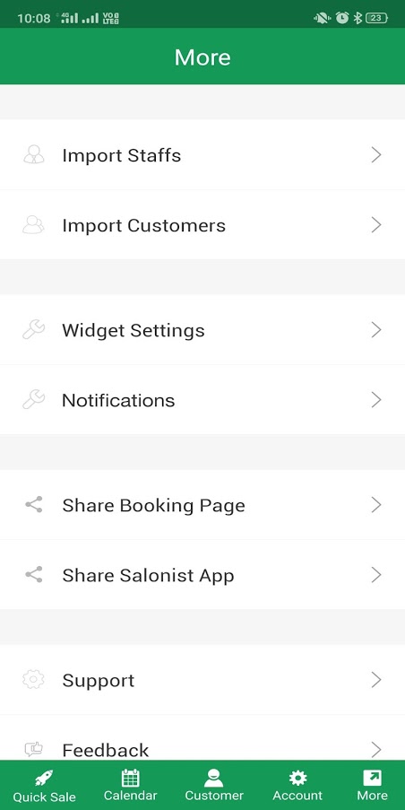The height and width of the screenshot is (810, 405).
Task: Tap the Import Customers people icon
Action: click(33, 225)
